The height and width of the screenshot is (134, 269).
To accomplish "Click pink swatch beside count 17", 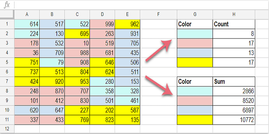I will [x=195, y=43].
